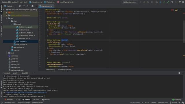Hide the Project panel with minus icon

pyautogui.click(x=36, y=6)
